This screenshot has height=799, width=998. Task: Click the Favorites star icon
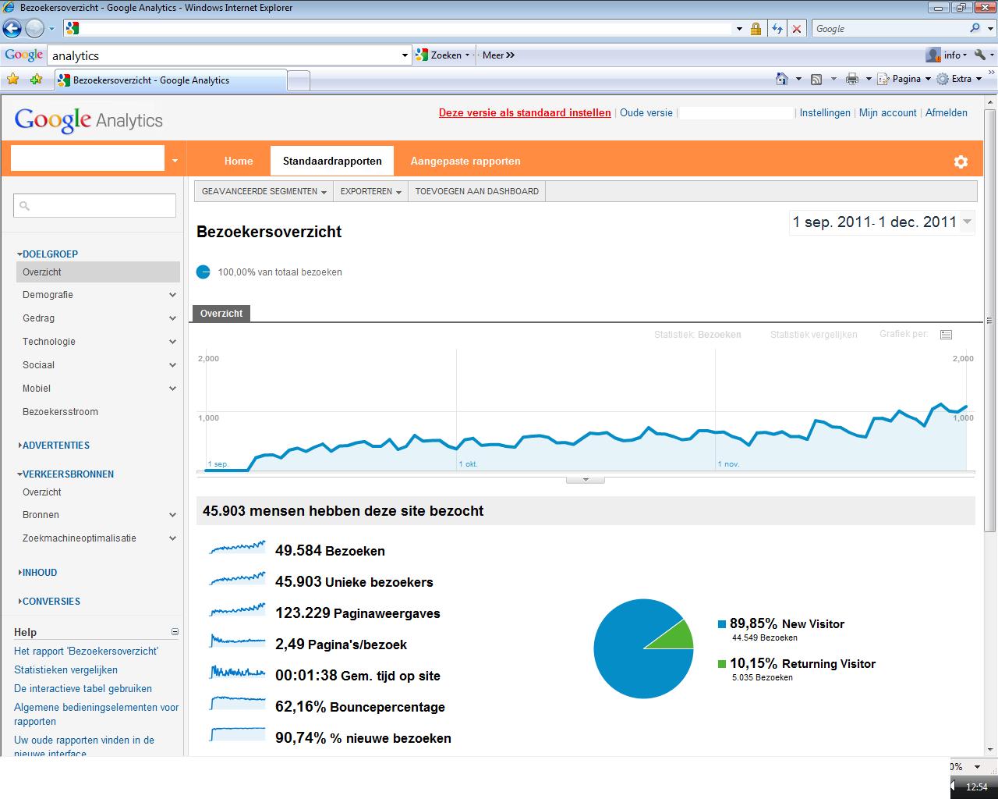pyautogui.click(x=12, y=79)
